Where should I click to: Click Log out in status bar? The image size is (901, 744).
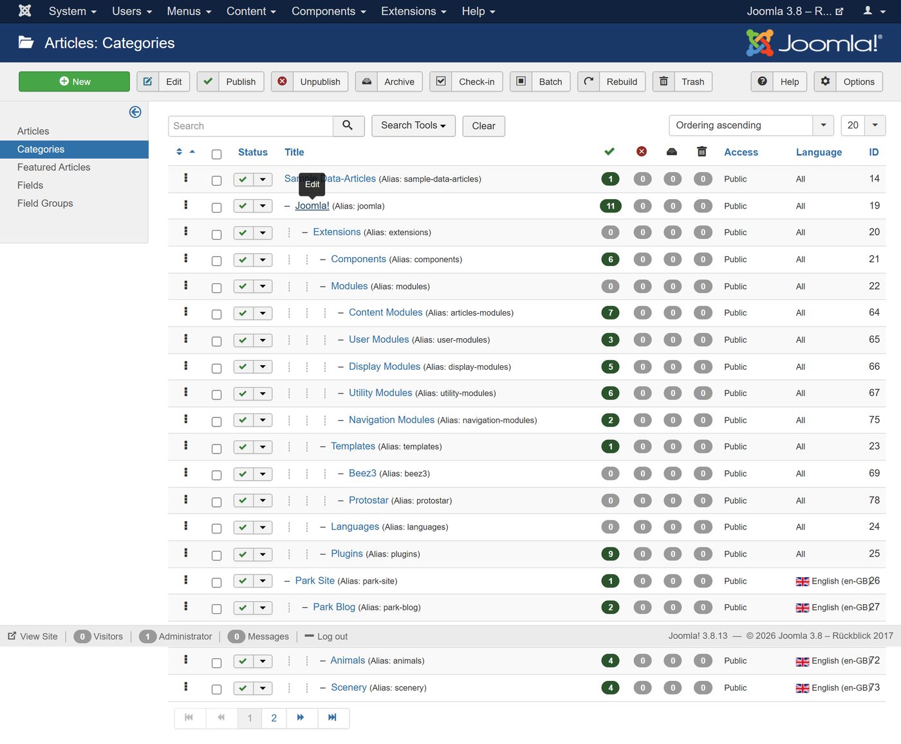tap(326, 636)
